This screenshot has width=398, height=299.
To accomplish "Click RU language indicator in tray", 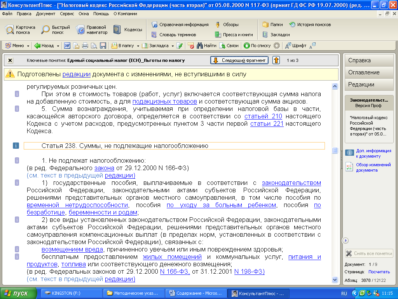I will click(x=344, y=294).
